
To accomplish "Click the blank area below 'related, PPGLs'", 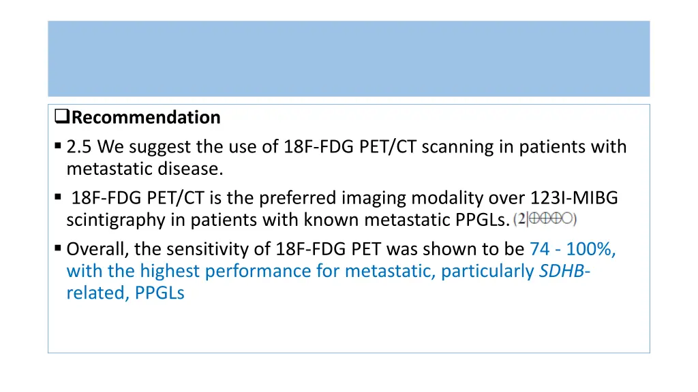I will point(348,328).
